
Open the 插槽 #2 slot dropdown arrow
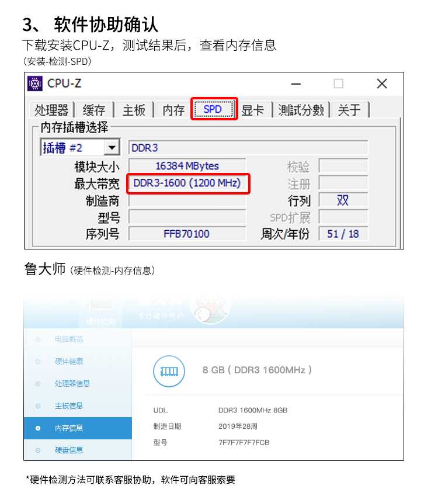pyautogui.click(x=112, y=147)
